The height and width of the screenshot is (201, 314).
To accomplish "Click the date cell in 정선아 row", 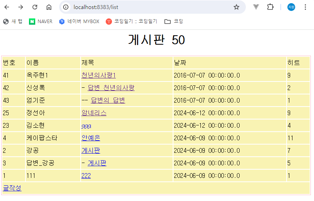I will [229, 113].
